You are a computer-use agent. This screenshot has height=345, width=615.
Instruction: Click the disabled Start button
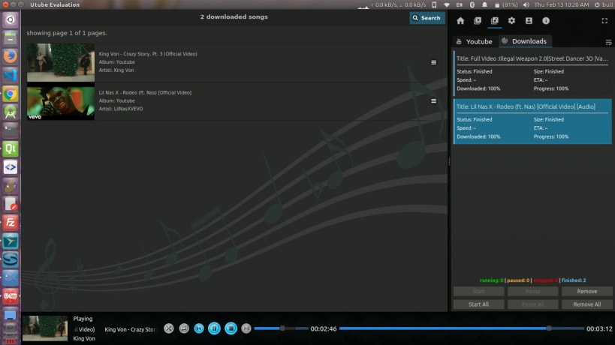tap(478, 291)
